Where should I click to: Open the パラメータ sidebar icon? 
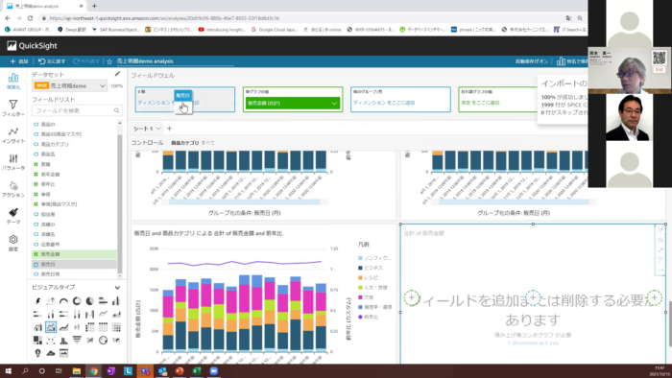(x=13, y=162)
